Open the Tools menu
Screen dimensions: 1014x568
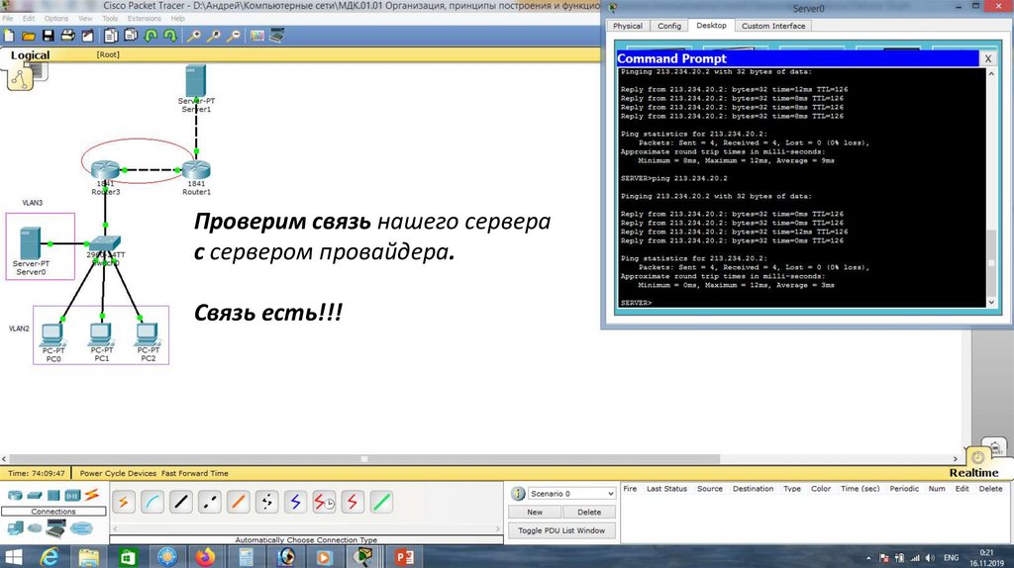(x=110, y=19)
